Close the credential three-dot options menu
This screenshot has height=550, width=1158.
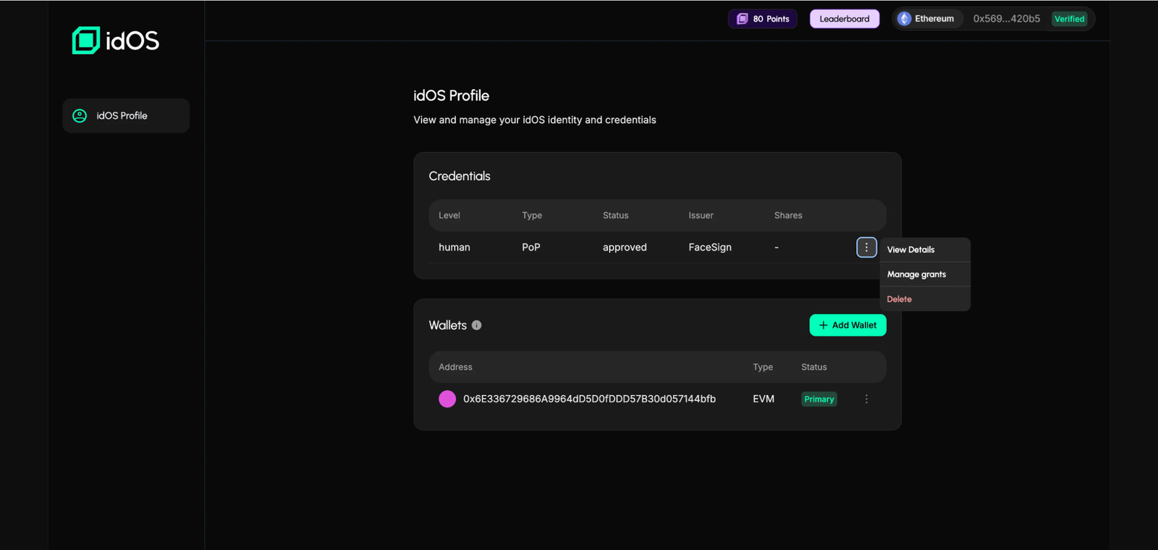point(866,247)
